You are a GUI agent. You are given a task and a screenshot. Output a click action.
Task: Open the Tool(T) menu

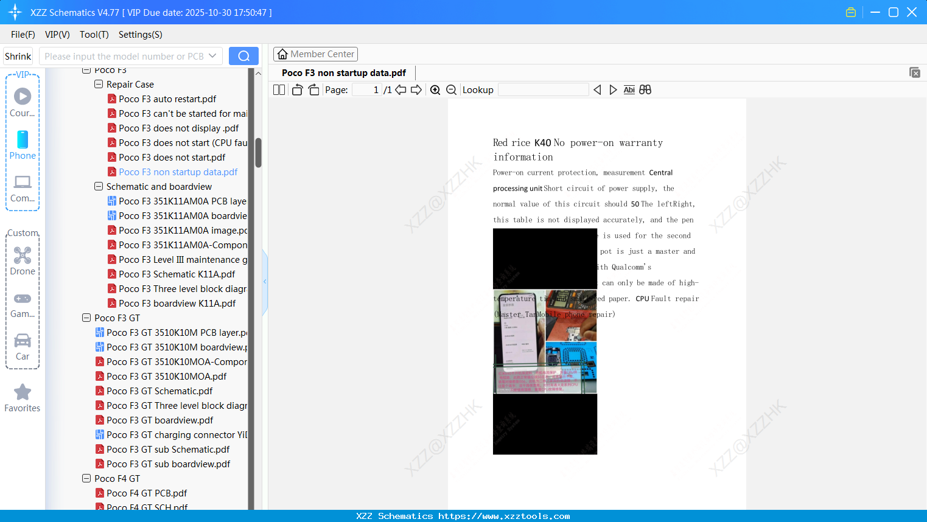94,35
